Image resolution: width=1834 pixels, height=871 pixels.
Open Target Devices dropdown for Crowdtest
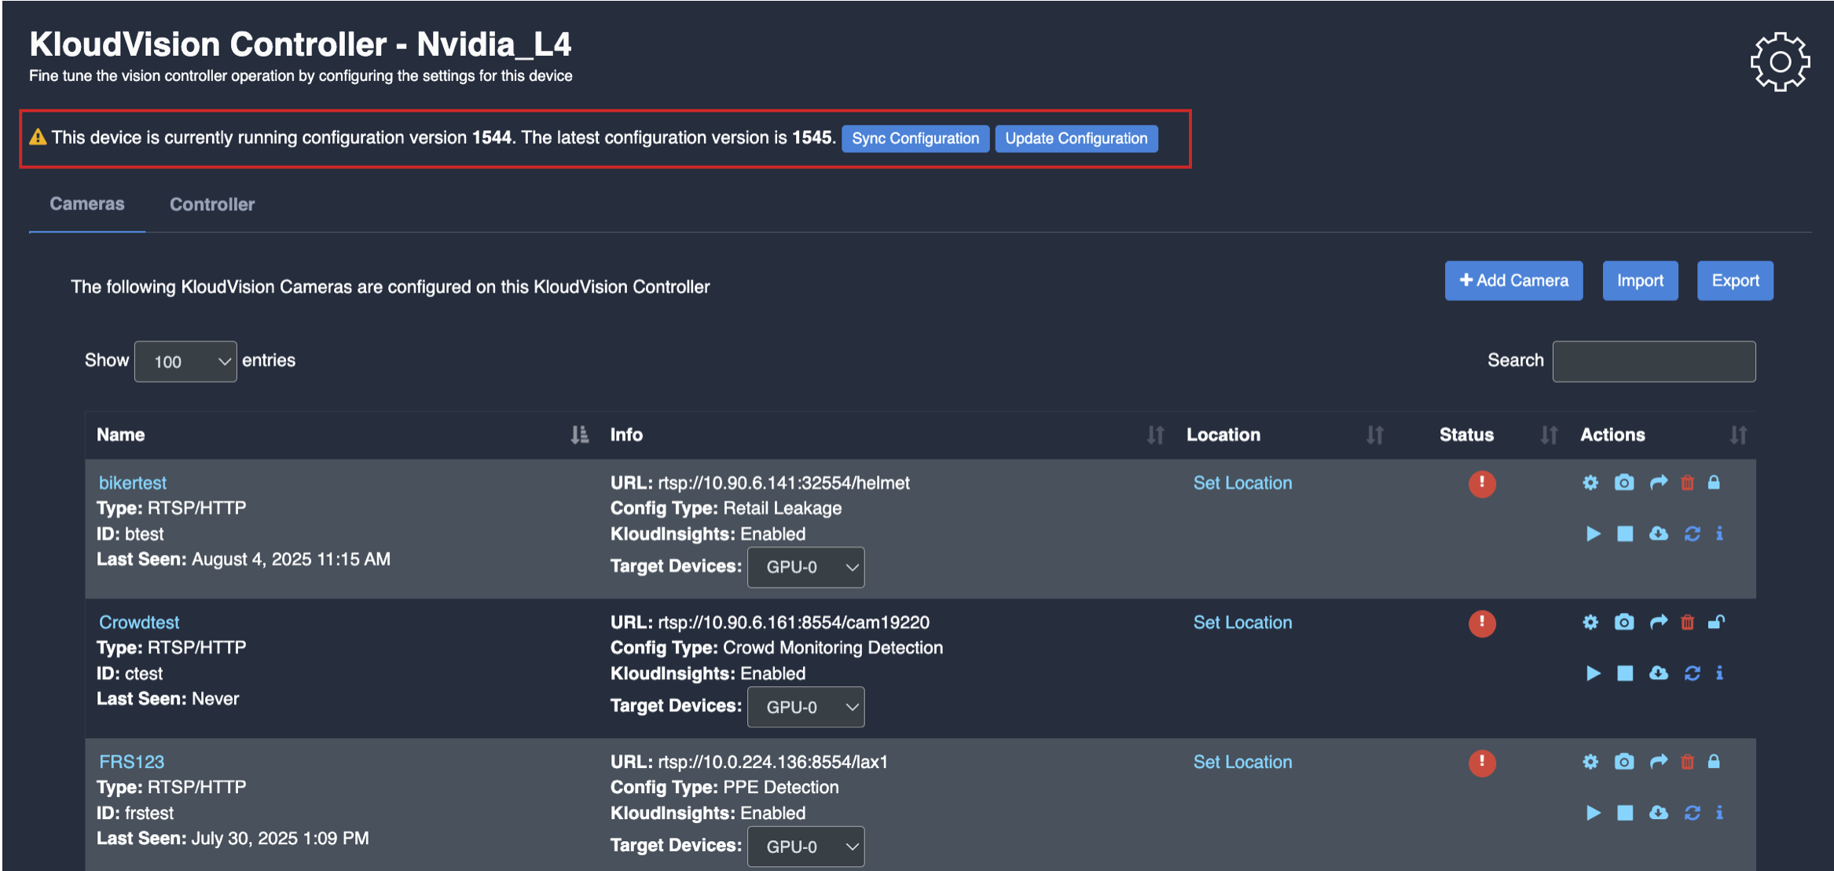[805, 707]
